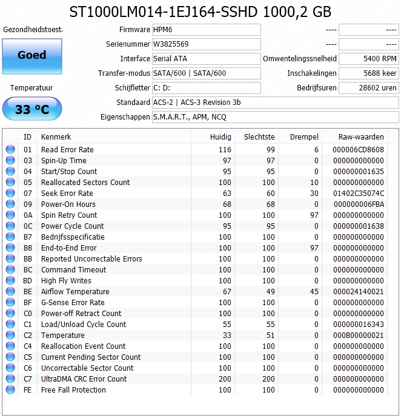Viewport: 401px width, 418px height.
Task: Click the Bedrijfsuren field showing 28602 uren
Action: coord(368,88)
